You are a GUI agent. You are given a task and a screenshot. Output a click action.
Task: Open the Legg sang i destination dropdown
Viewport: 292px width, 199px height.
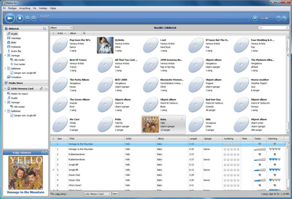tap(97, 194)
